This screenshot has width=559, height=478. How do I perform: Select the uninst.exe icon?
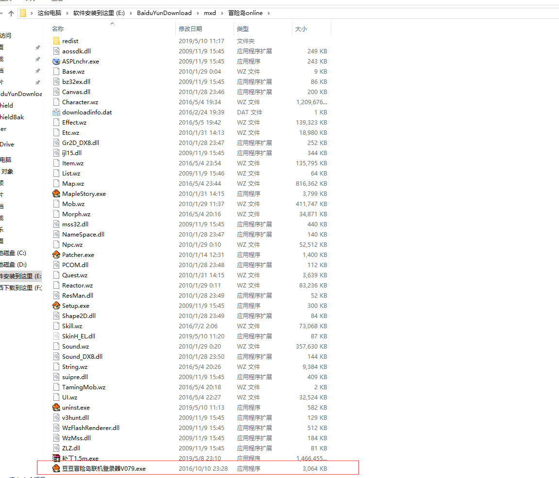click(56, 408)
